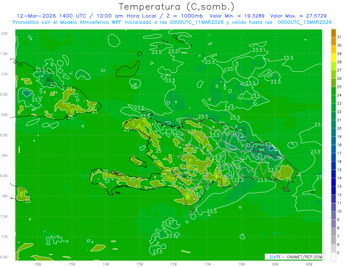Image resolution: width=347 pixels, height=268 pixels.
Task: Select the date text "12-Mar-2026 1400 UTC"
Action: (x=51, y=16)
